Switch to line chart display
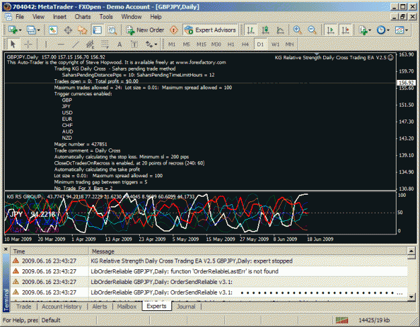The width and height of the screenshot is (420, 327). (x=280, y=30)
